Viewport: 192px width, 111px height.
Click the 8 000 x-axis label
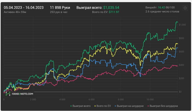[121, 99]
